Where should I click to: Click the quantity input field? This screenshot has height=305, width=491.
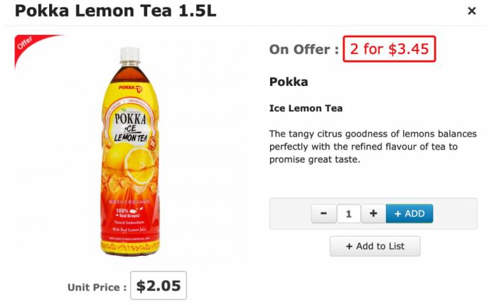click(349, 214)
